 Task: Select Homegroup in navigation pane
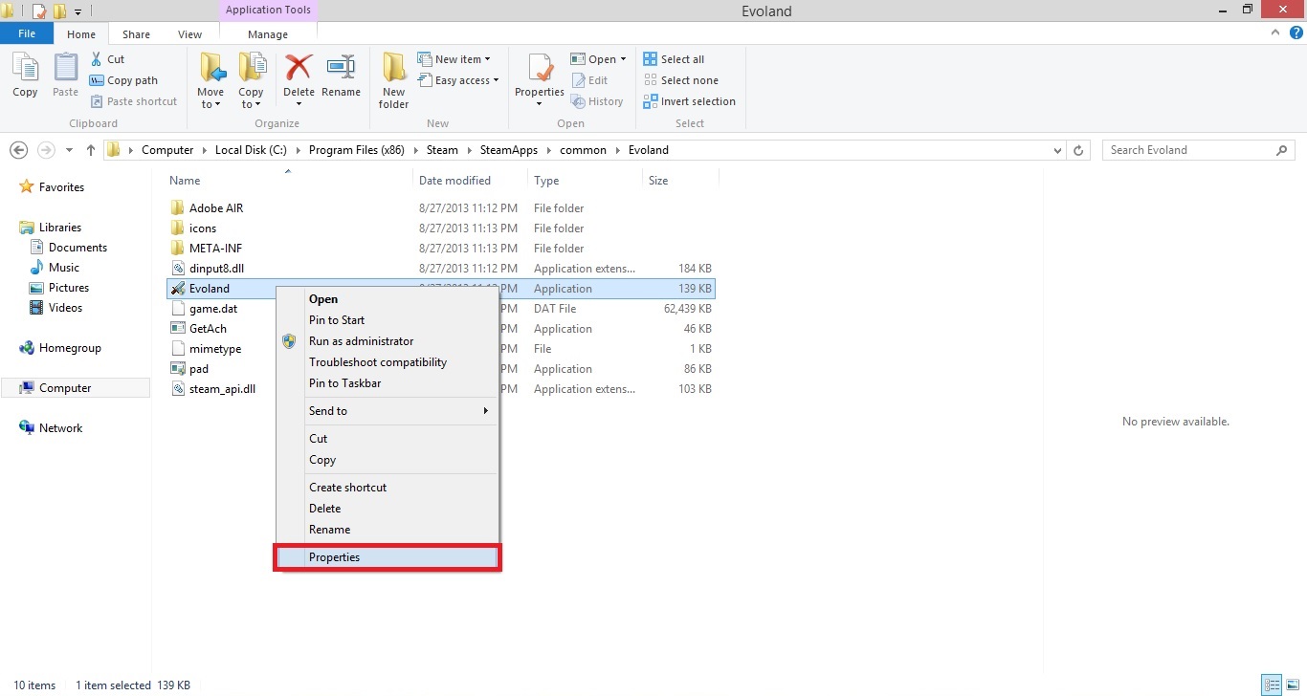point(70,348)
